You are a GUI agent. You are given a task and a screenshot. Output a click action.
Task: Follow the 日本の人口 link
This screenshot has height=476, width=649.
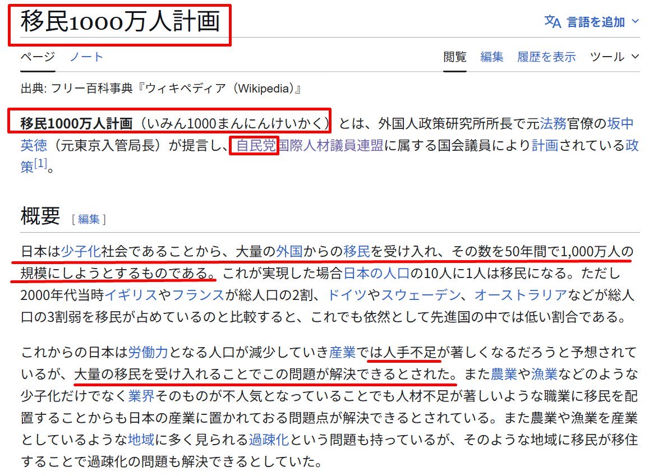tap(376, 273)
